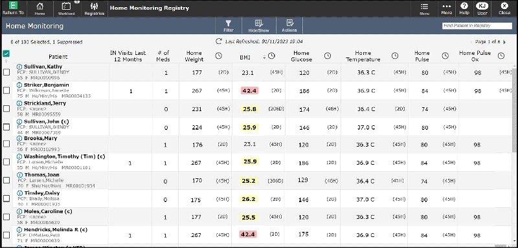The image size is (518, 248).
Task: Click the Find Patient in Registry field
Action: click(477, 26)
